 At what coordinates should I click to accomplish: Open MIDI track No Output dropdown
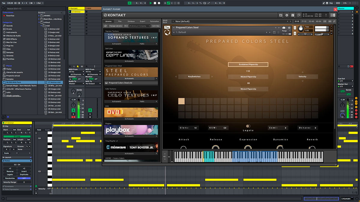(x=93, y=83)
